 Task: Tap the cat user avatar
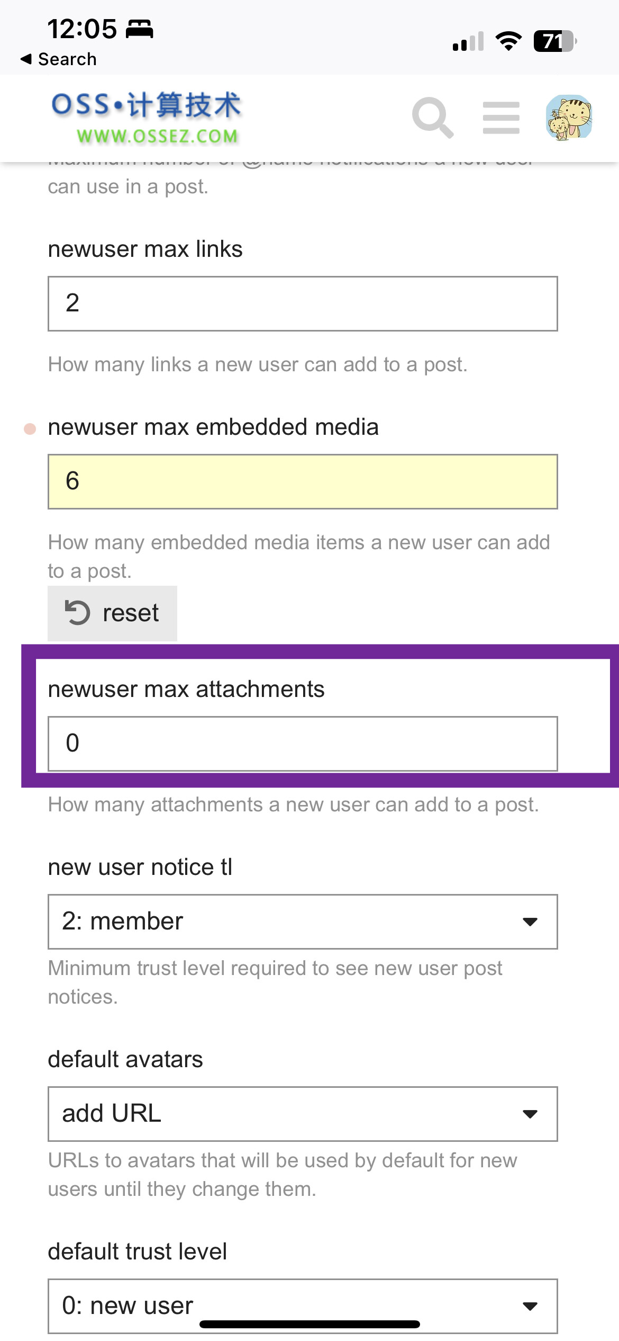point(569,118)
